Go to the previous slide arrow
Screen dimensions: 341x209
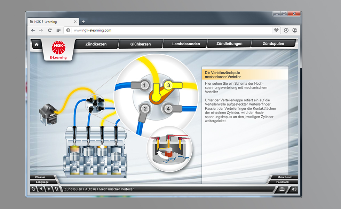click(41, 189)
